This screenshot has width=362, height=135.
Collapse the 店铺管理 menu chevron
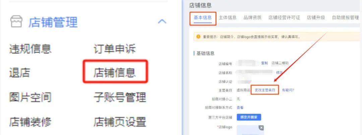tap(162, 22)
